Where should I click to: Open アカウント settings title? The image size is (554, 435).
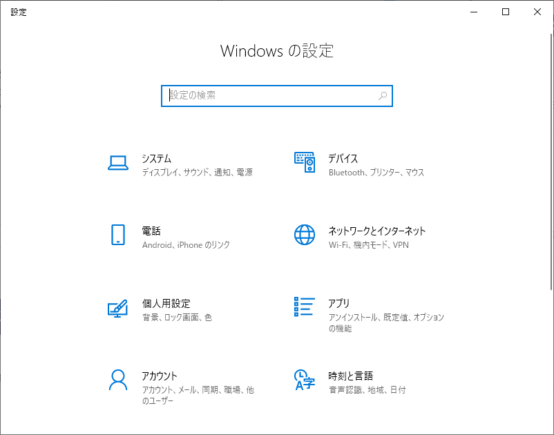pyautogui.click(x=160, y=376)
